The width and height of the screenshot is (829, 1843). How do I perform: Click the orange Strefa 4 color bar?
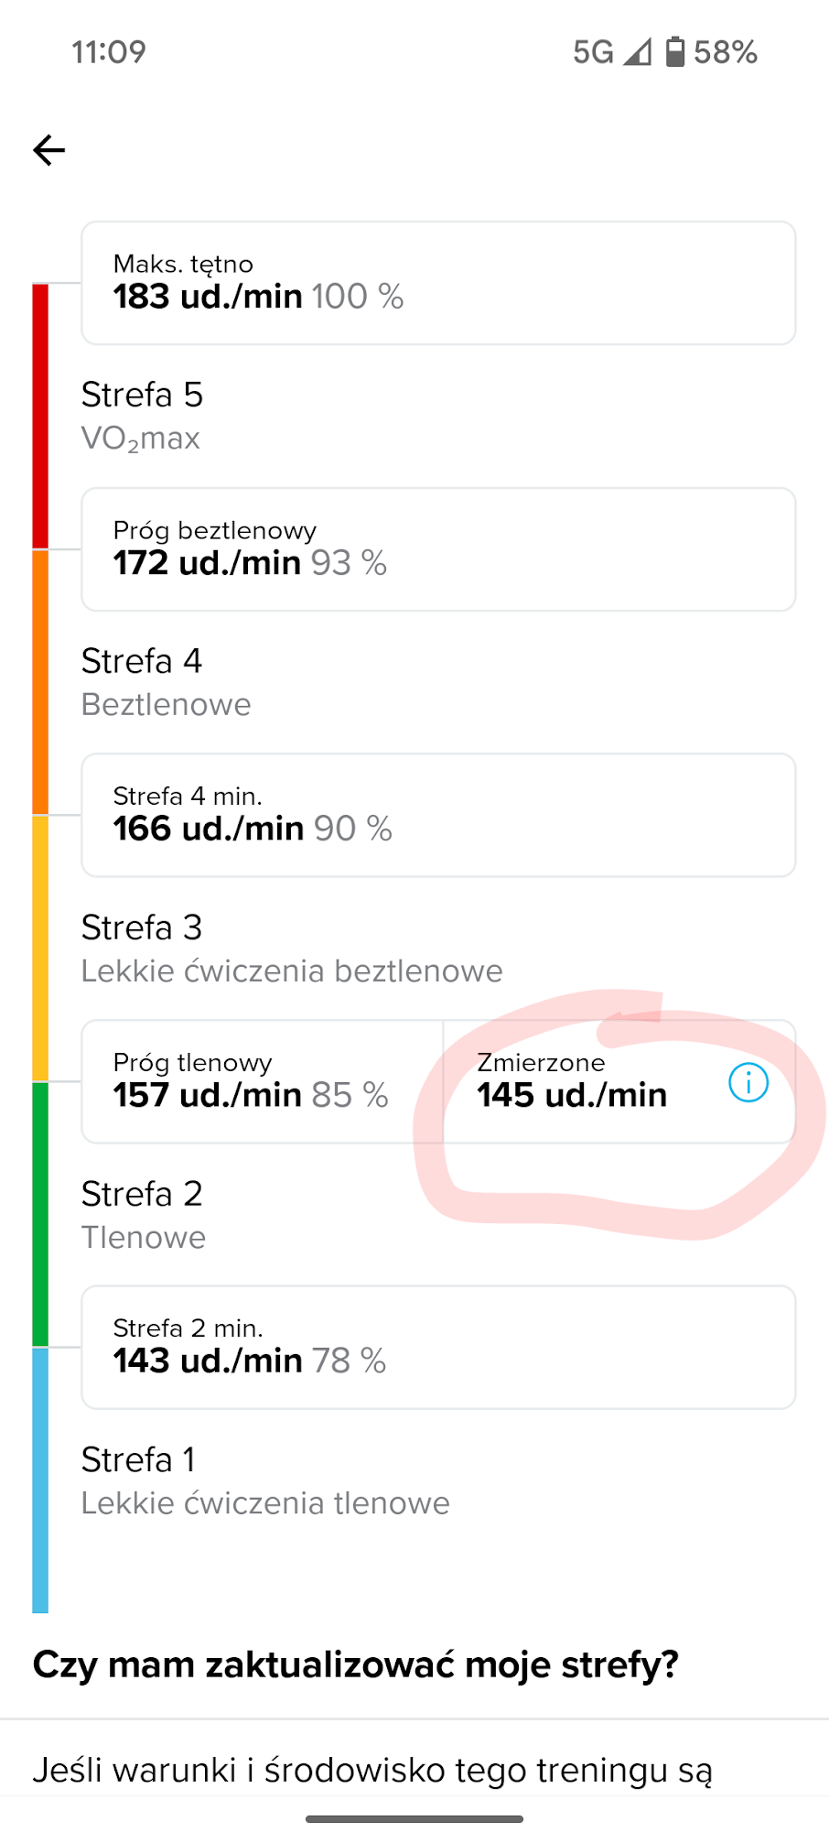click(x=40, y=682)
